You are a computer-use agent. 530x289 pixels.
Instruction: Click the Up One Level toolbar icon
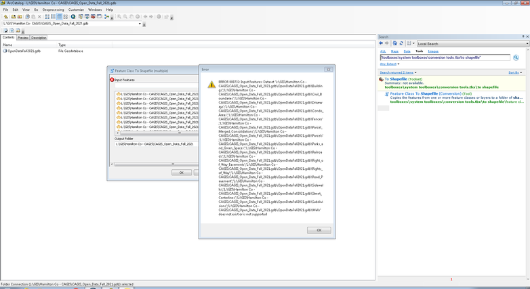tap(5, 16)
